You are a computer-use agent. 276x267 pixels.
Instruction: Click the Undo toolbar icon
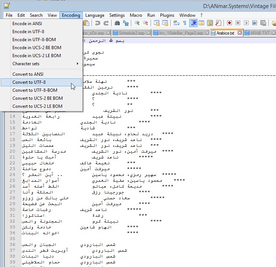98,23
